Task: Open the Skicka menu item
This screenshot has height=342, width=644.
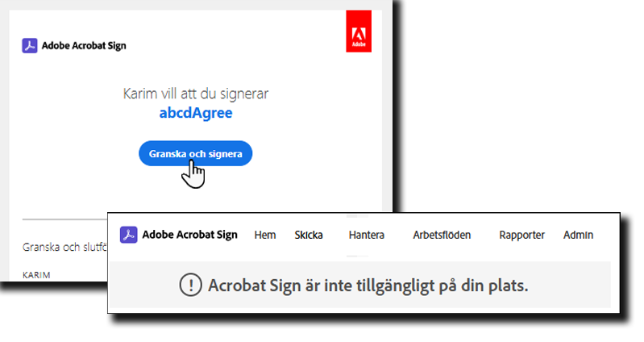Action: point(309,236)
